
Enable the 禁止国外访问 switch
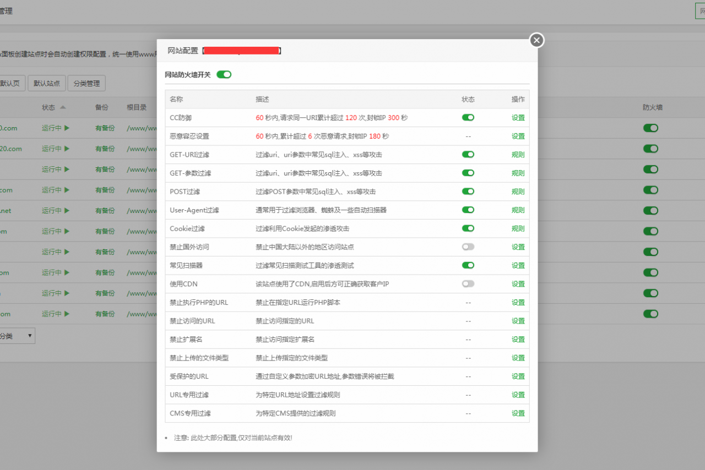pos(468,247)
